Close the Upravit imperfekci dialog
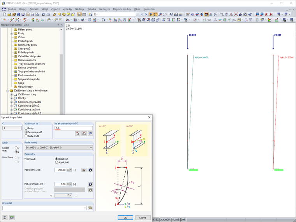296x222 pixels. pyautogui.click(x=149, y=117)
